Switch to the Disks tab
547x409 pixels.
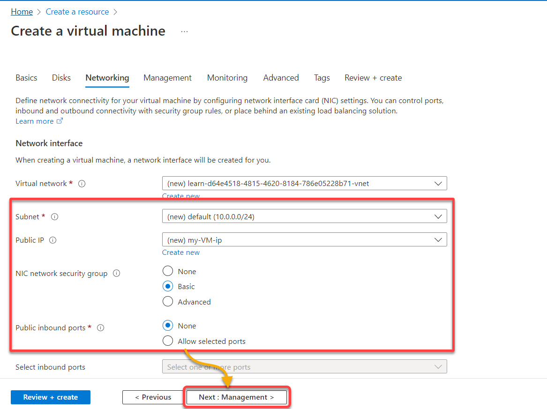(x=61, y=78)
